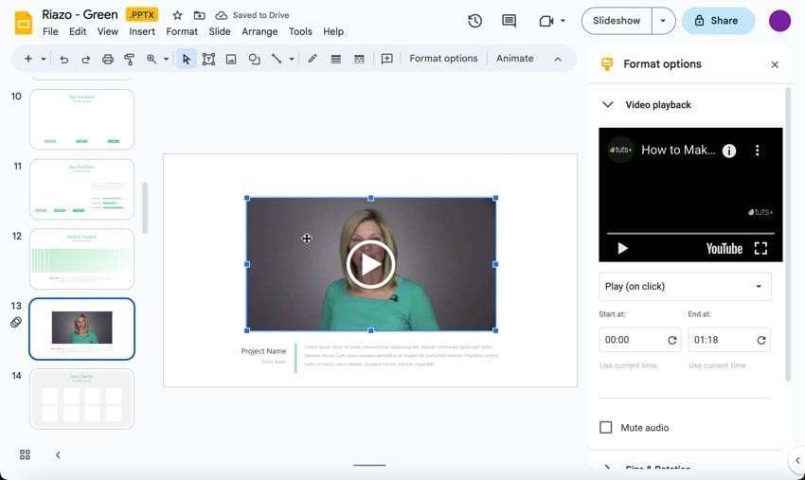
Task: Collapse the Video playback section
Action: [608, 105]
